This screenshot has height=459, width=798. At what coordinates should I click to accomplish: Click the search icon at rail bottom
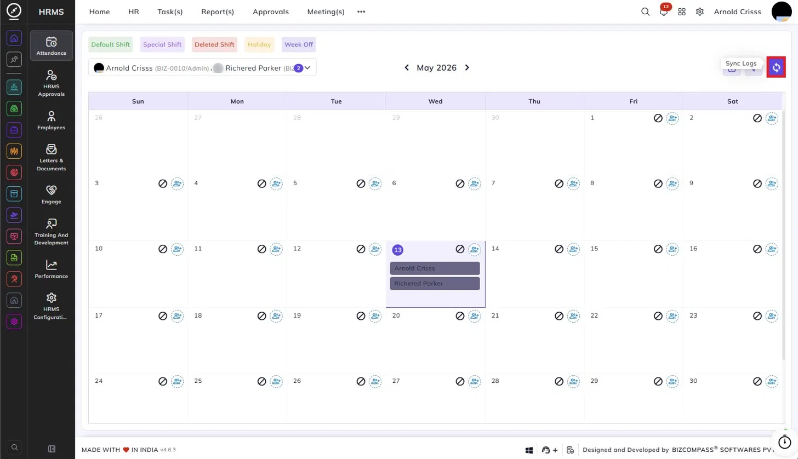click(x=14, y=446)
